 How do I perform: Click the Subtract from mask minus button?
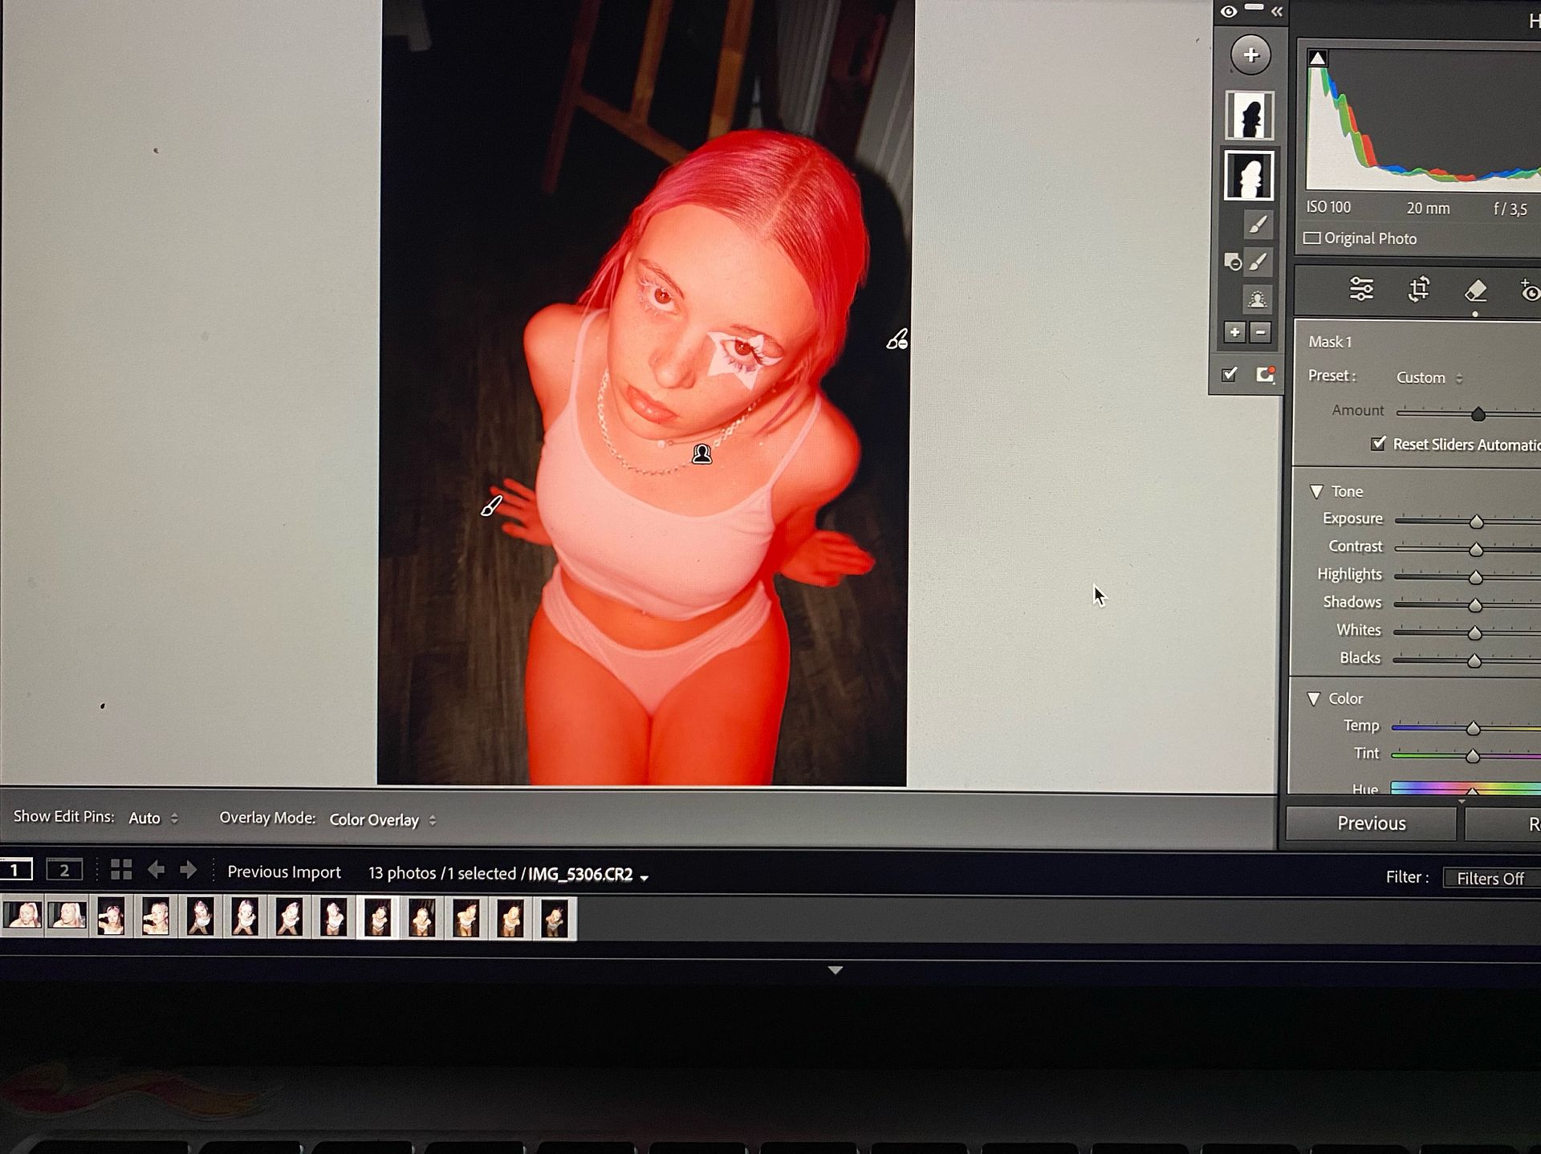point(1260,332)
